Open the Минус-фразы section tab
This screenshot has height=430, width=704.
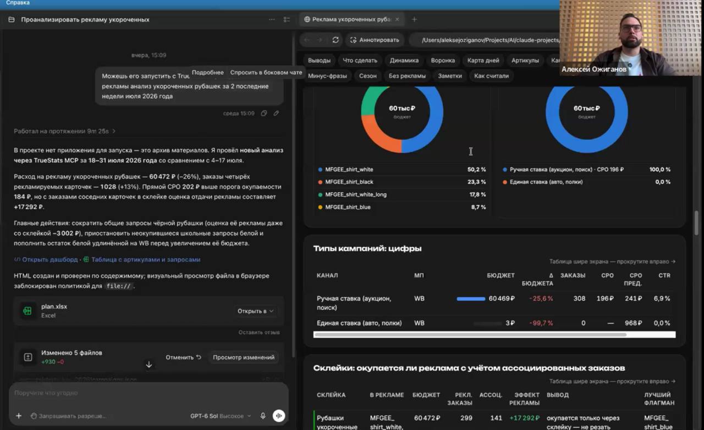click(328, 76)
